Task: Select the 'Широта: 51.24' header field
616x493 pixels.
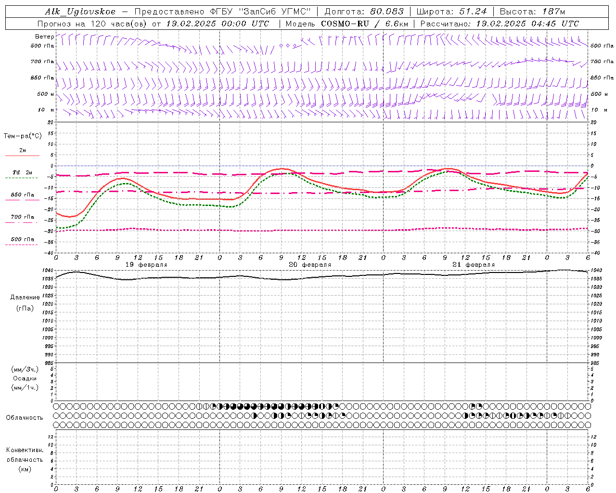Action: 451,12
